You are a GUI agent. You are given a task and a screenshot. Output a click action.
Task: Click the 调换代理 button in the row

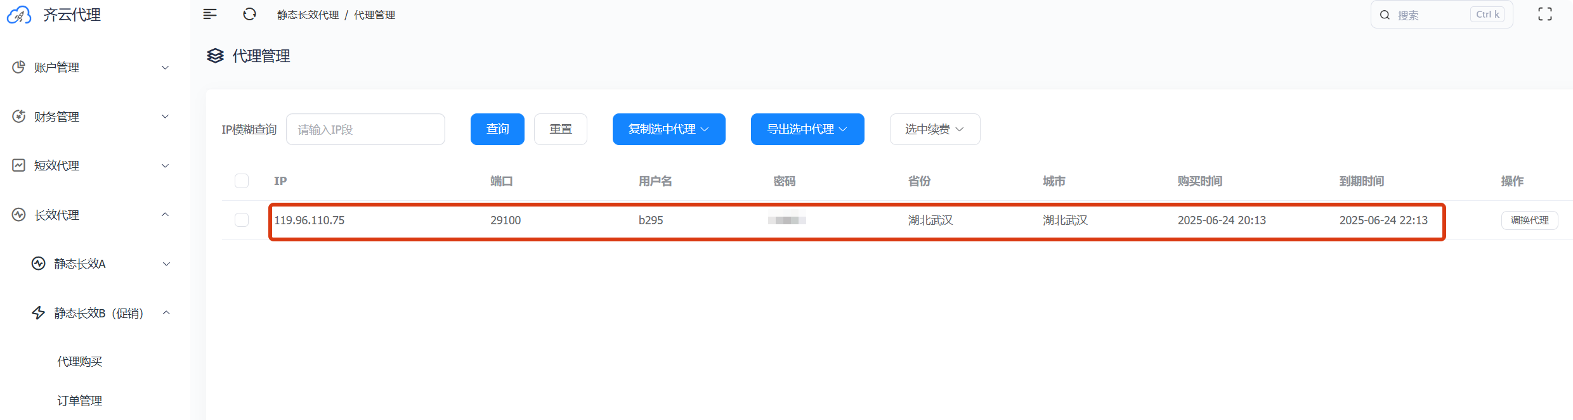point(1529,220)
